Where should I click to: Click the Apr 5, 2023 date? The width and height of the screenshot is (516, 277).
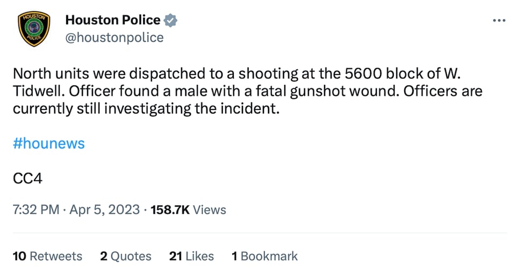[105, 210]
